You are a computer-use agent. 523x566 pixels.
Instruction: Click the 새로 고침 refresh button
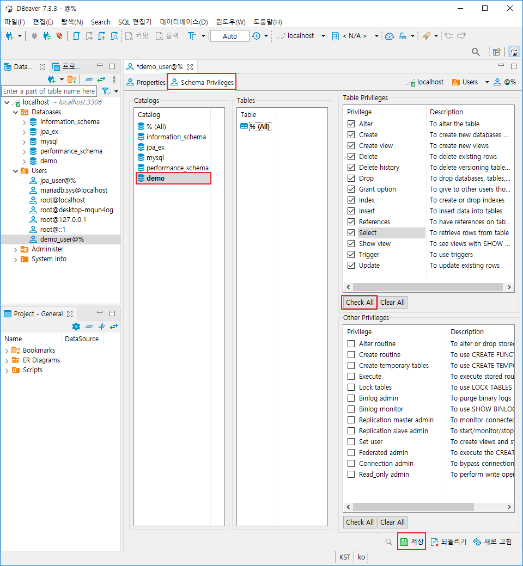tap(492, 542)
